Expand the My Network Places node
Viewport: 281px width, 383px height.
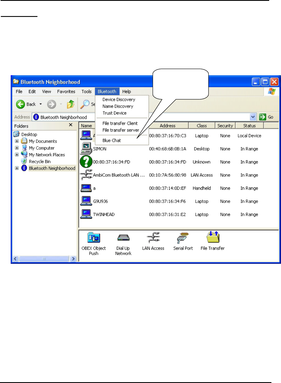coord(17,154)
